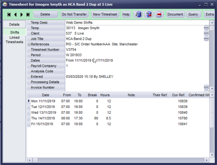Click the red arrow on empty outline icon

click(159, 14)
